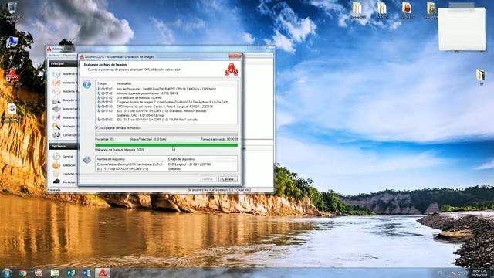Click the taskbar clock

pyautogui.click(x=480, y=273)
